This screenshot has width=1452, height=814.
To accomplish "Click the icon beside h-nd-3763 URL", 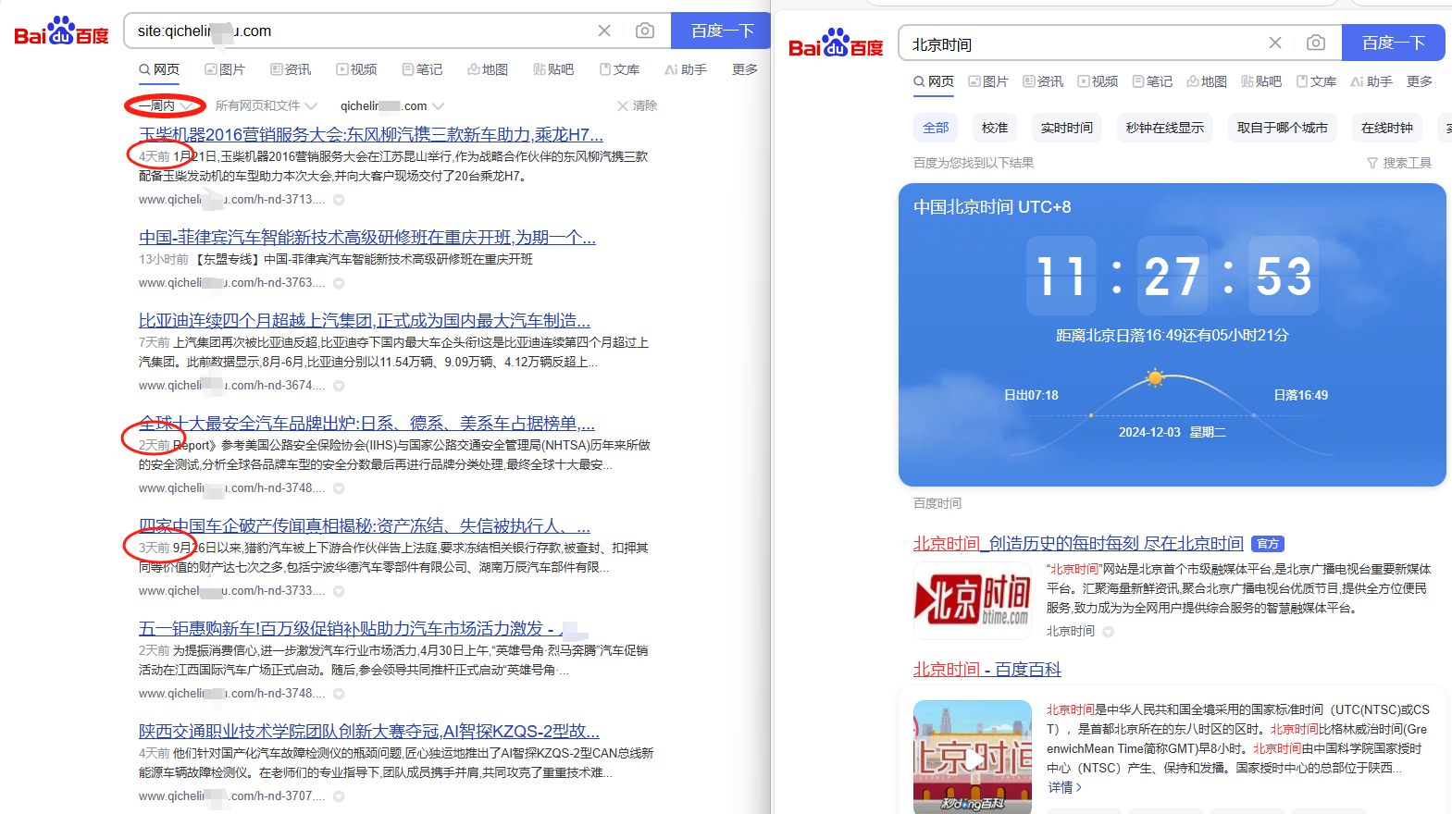I will (339, 283).
